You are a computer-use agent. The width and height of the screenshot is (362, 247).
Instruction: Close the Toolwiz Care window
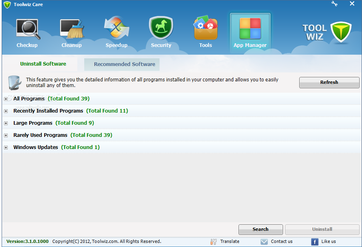(x=352, y=4)
